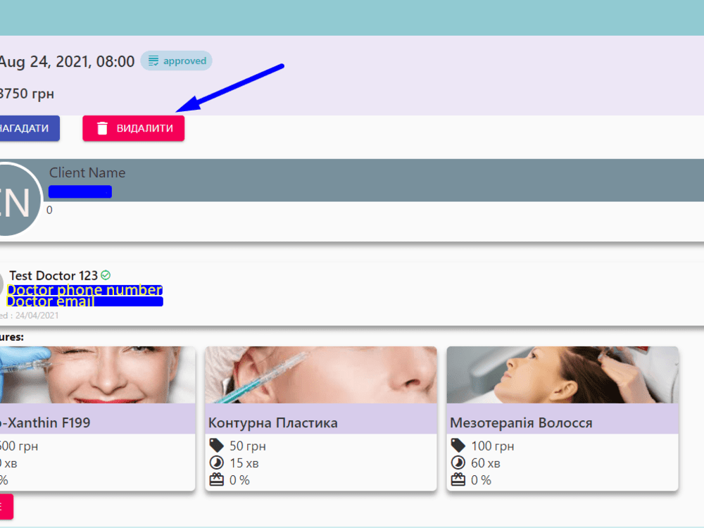Open the Контурна Пластика procedure image
Screen dimensions: 704x528
point(321,375)
